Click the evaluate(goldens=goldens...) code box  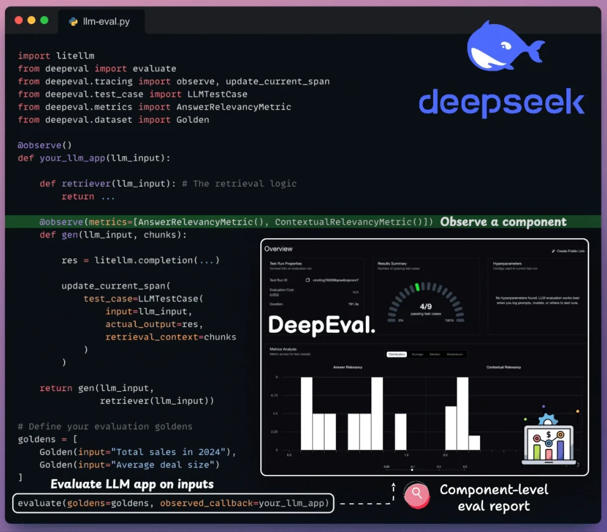coord(173,503)
